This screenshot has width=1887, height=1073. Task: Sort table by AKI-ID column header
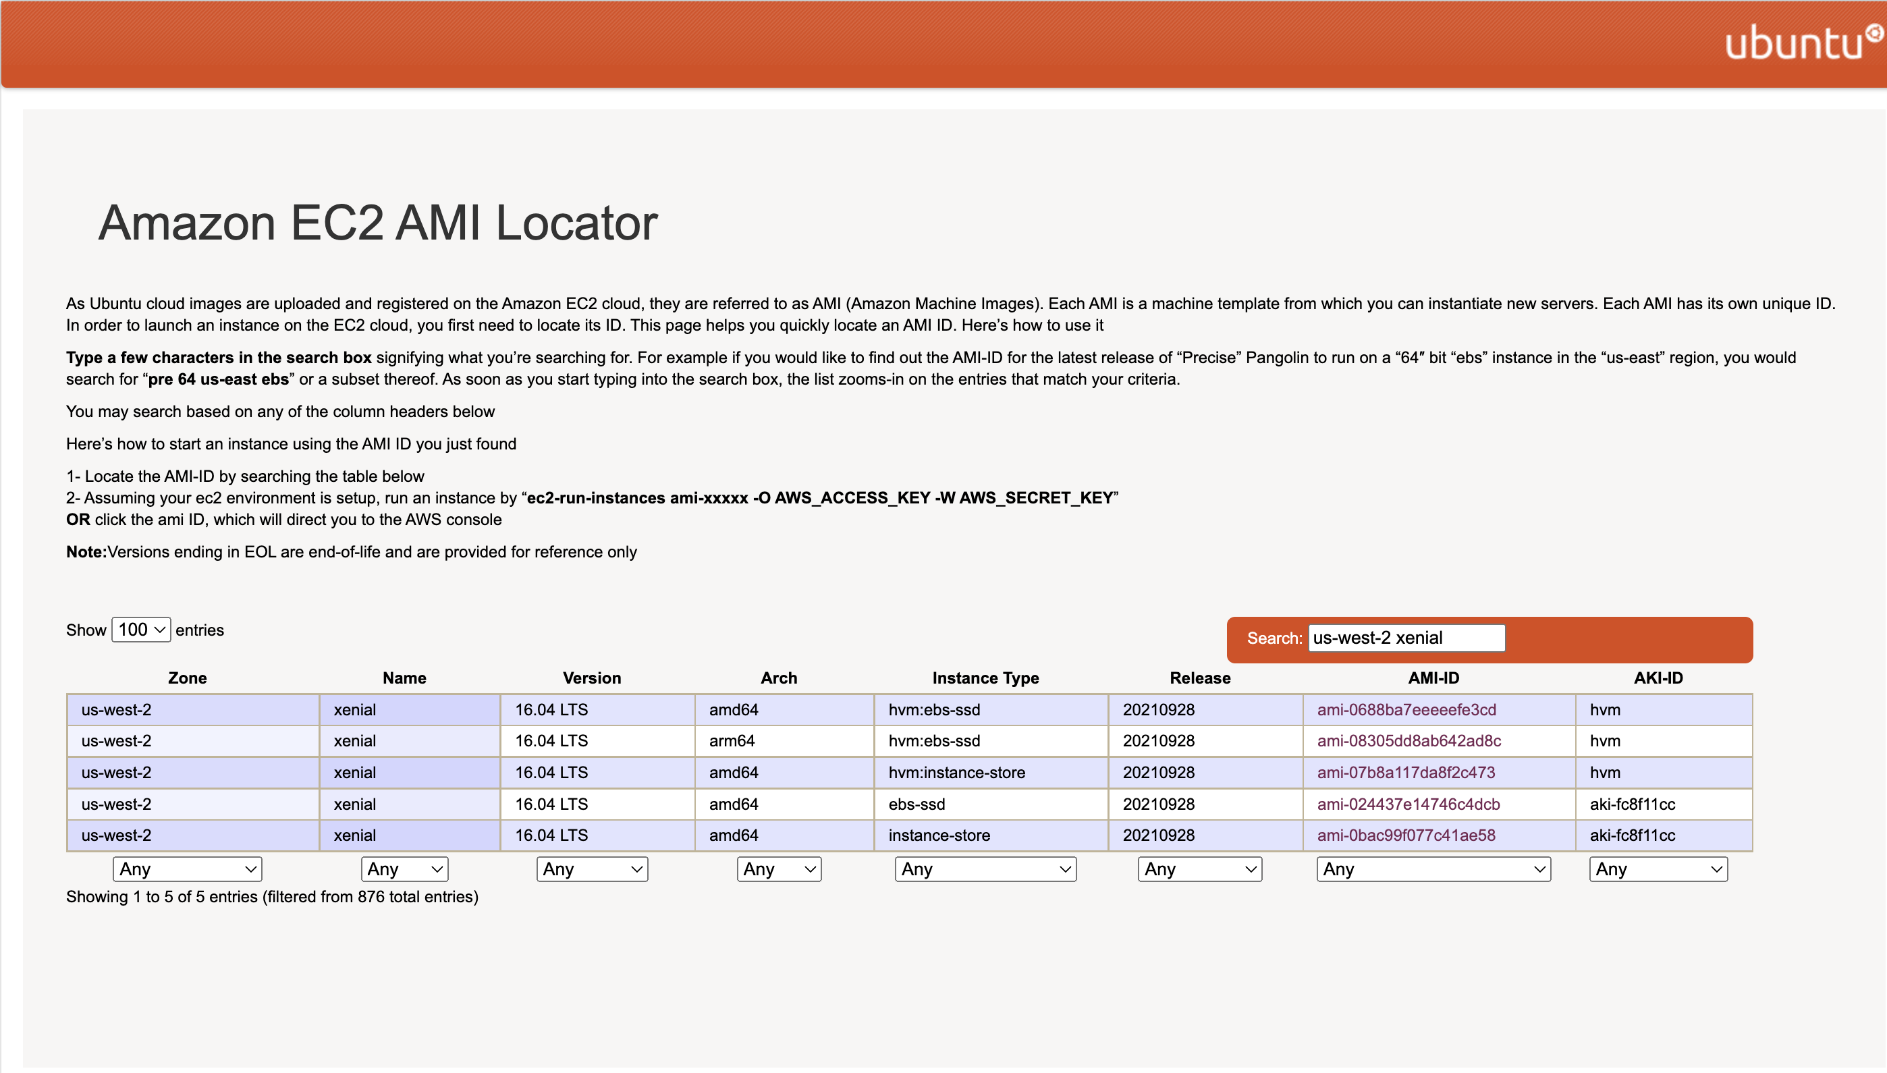click(1658, 678)
